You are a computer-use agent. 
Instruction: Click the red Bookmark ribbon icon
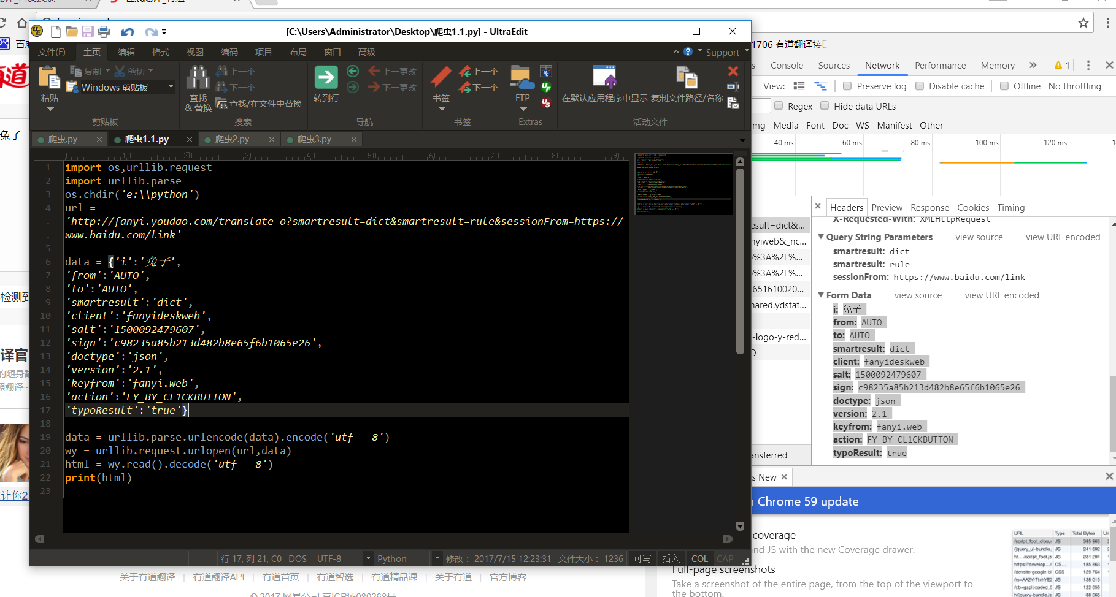pos(441,78)
